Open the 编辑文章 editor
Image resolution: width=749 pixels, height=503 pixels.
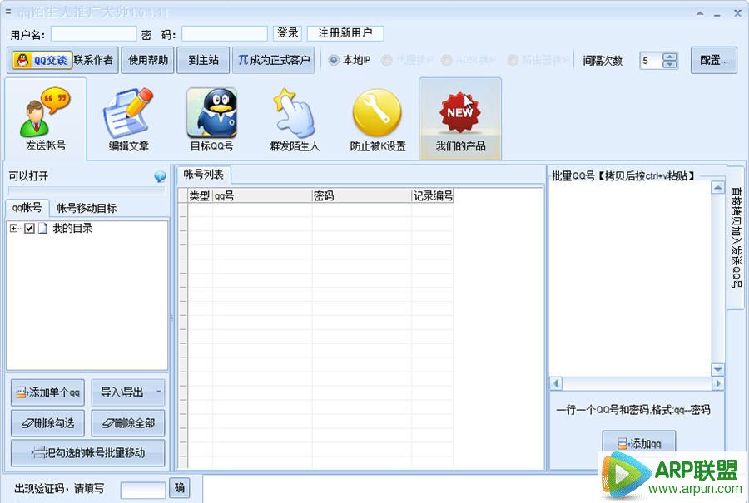coord(128,118)
